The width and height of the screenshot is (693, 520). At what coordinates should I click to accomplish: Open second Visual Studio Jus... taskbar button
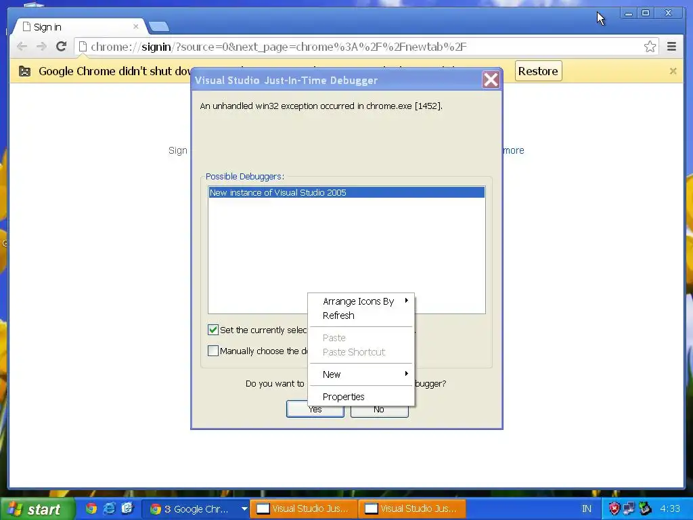[x=412, y=509]
